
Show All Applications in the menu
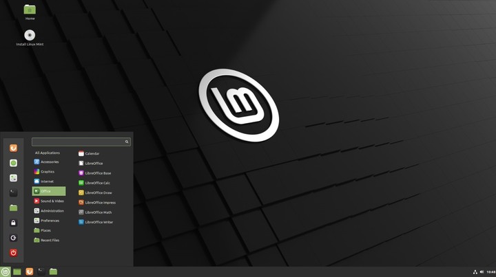[48, 153]
